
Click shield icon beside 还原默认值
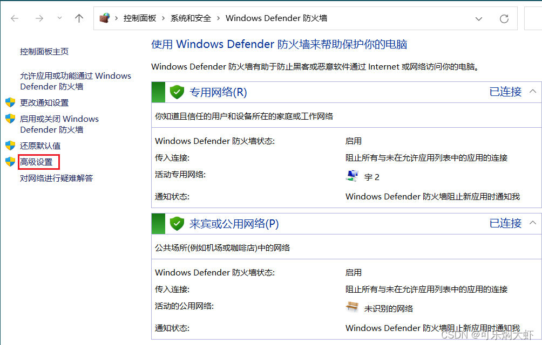coord(10,146)
